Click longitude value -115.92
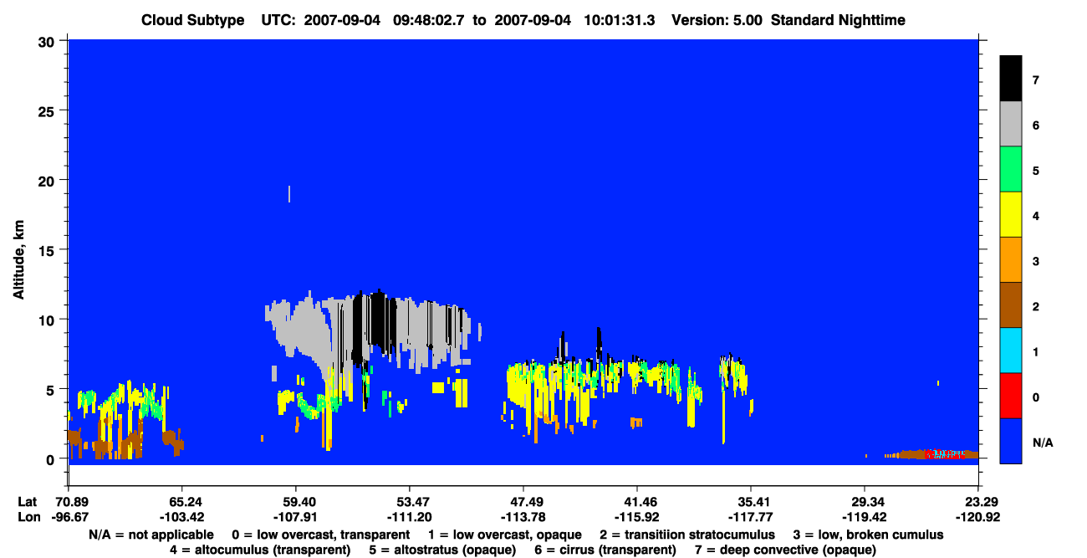 tap(637, 516)
